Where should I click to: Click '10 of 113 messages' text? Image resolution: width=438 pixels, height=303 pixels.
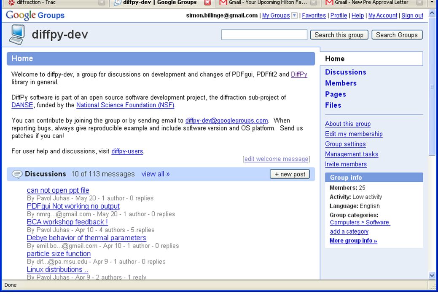pos(103,174)
